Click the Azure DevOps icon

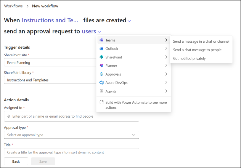(102, 83)
